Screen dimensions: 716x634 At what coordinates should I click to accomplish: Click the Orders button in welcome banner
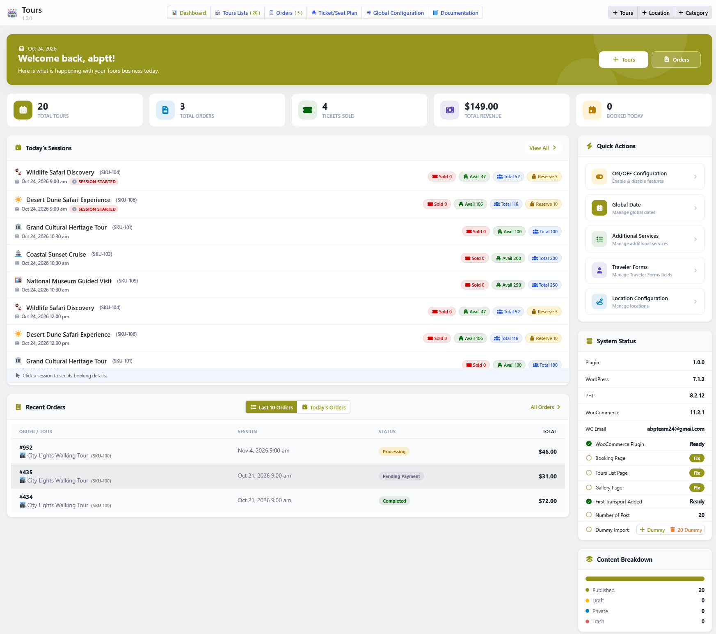pyautogui.click(x=676, y=60)
